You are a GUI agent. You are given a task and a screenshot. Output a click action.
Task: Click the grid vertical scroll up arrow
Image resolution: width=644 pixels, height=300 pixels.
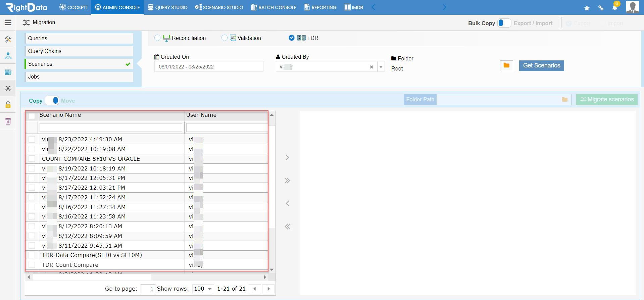(x=272, y=115)
